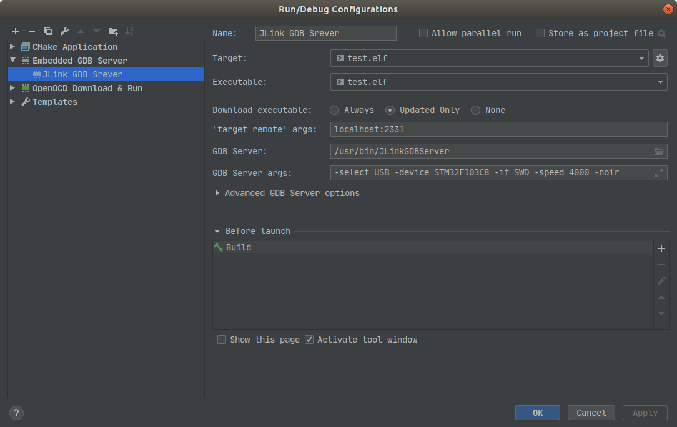Select None download executable option
The height and width of the screenshot is (427, 677).
tap(475, 110)
